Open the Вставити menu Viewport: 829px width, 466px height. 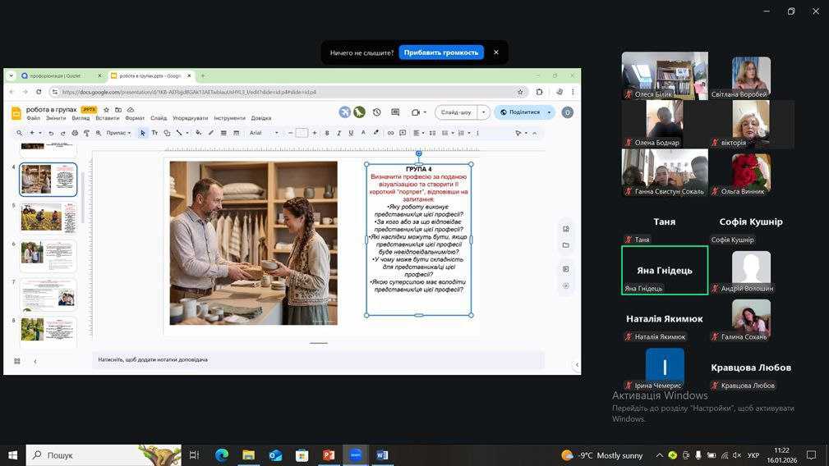tap(107, 118)
